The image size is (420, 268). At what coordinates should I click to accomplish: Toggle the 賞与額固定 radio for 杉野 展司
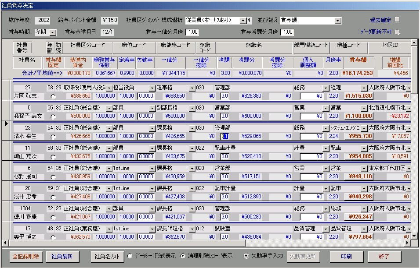[53, 177]
